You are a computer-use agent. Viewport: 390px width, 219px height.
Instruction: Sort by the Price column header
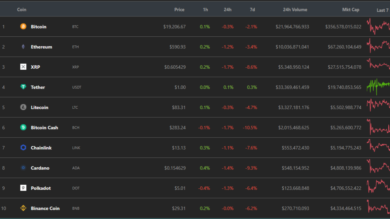click(179, 10)
